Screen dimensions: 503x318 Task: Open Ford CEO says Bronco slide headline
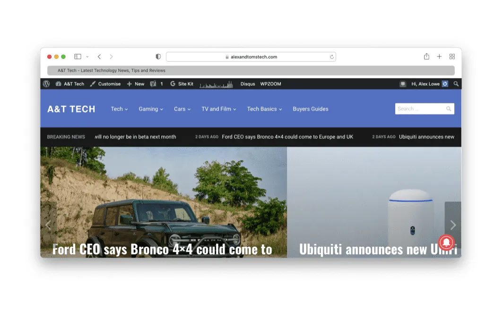tap(162, 250)
